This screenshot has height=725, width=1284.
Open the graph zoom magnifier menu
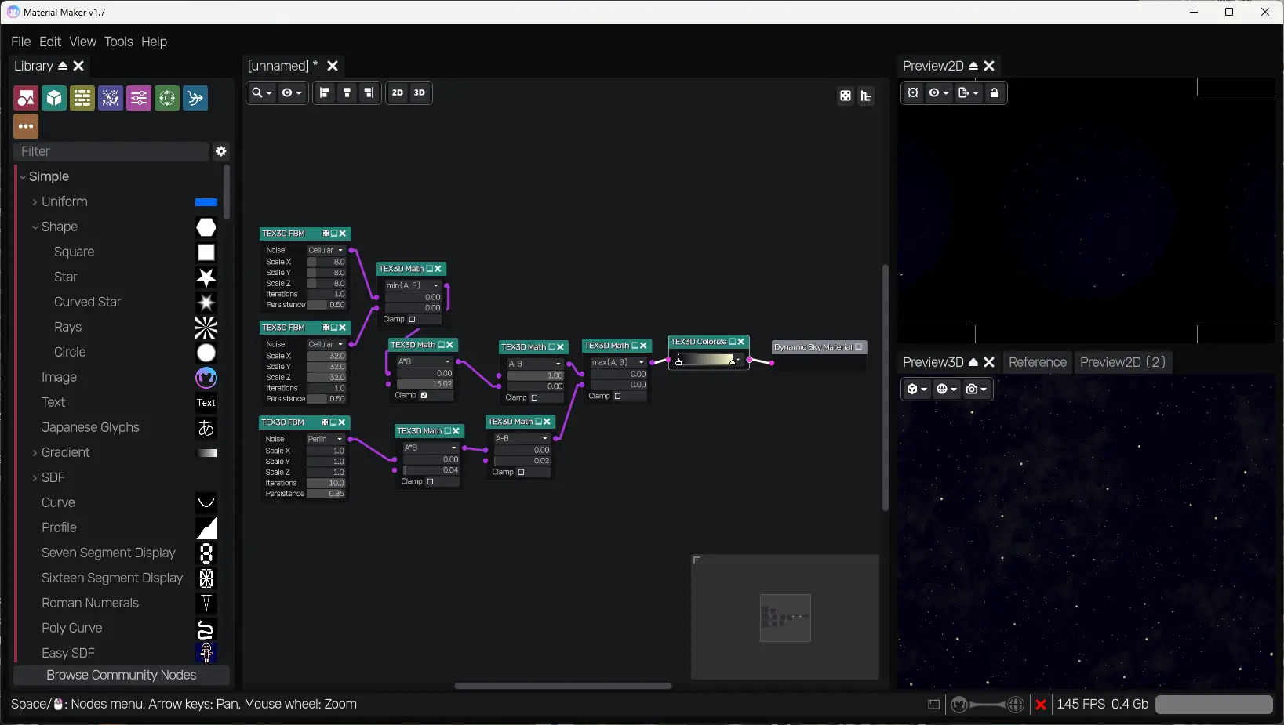coord(261,92)
